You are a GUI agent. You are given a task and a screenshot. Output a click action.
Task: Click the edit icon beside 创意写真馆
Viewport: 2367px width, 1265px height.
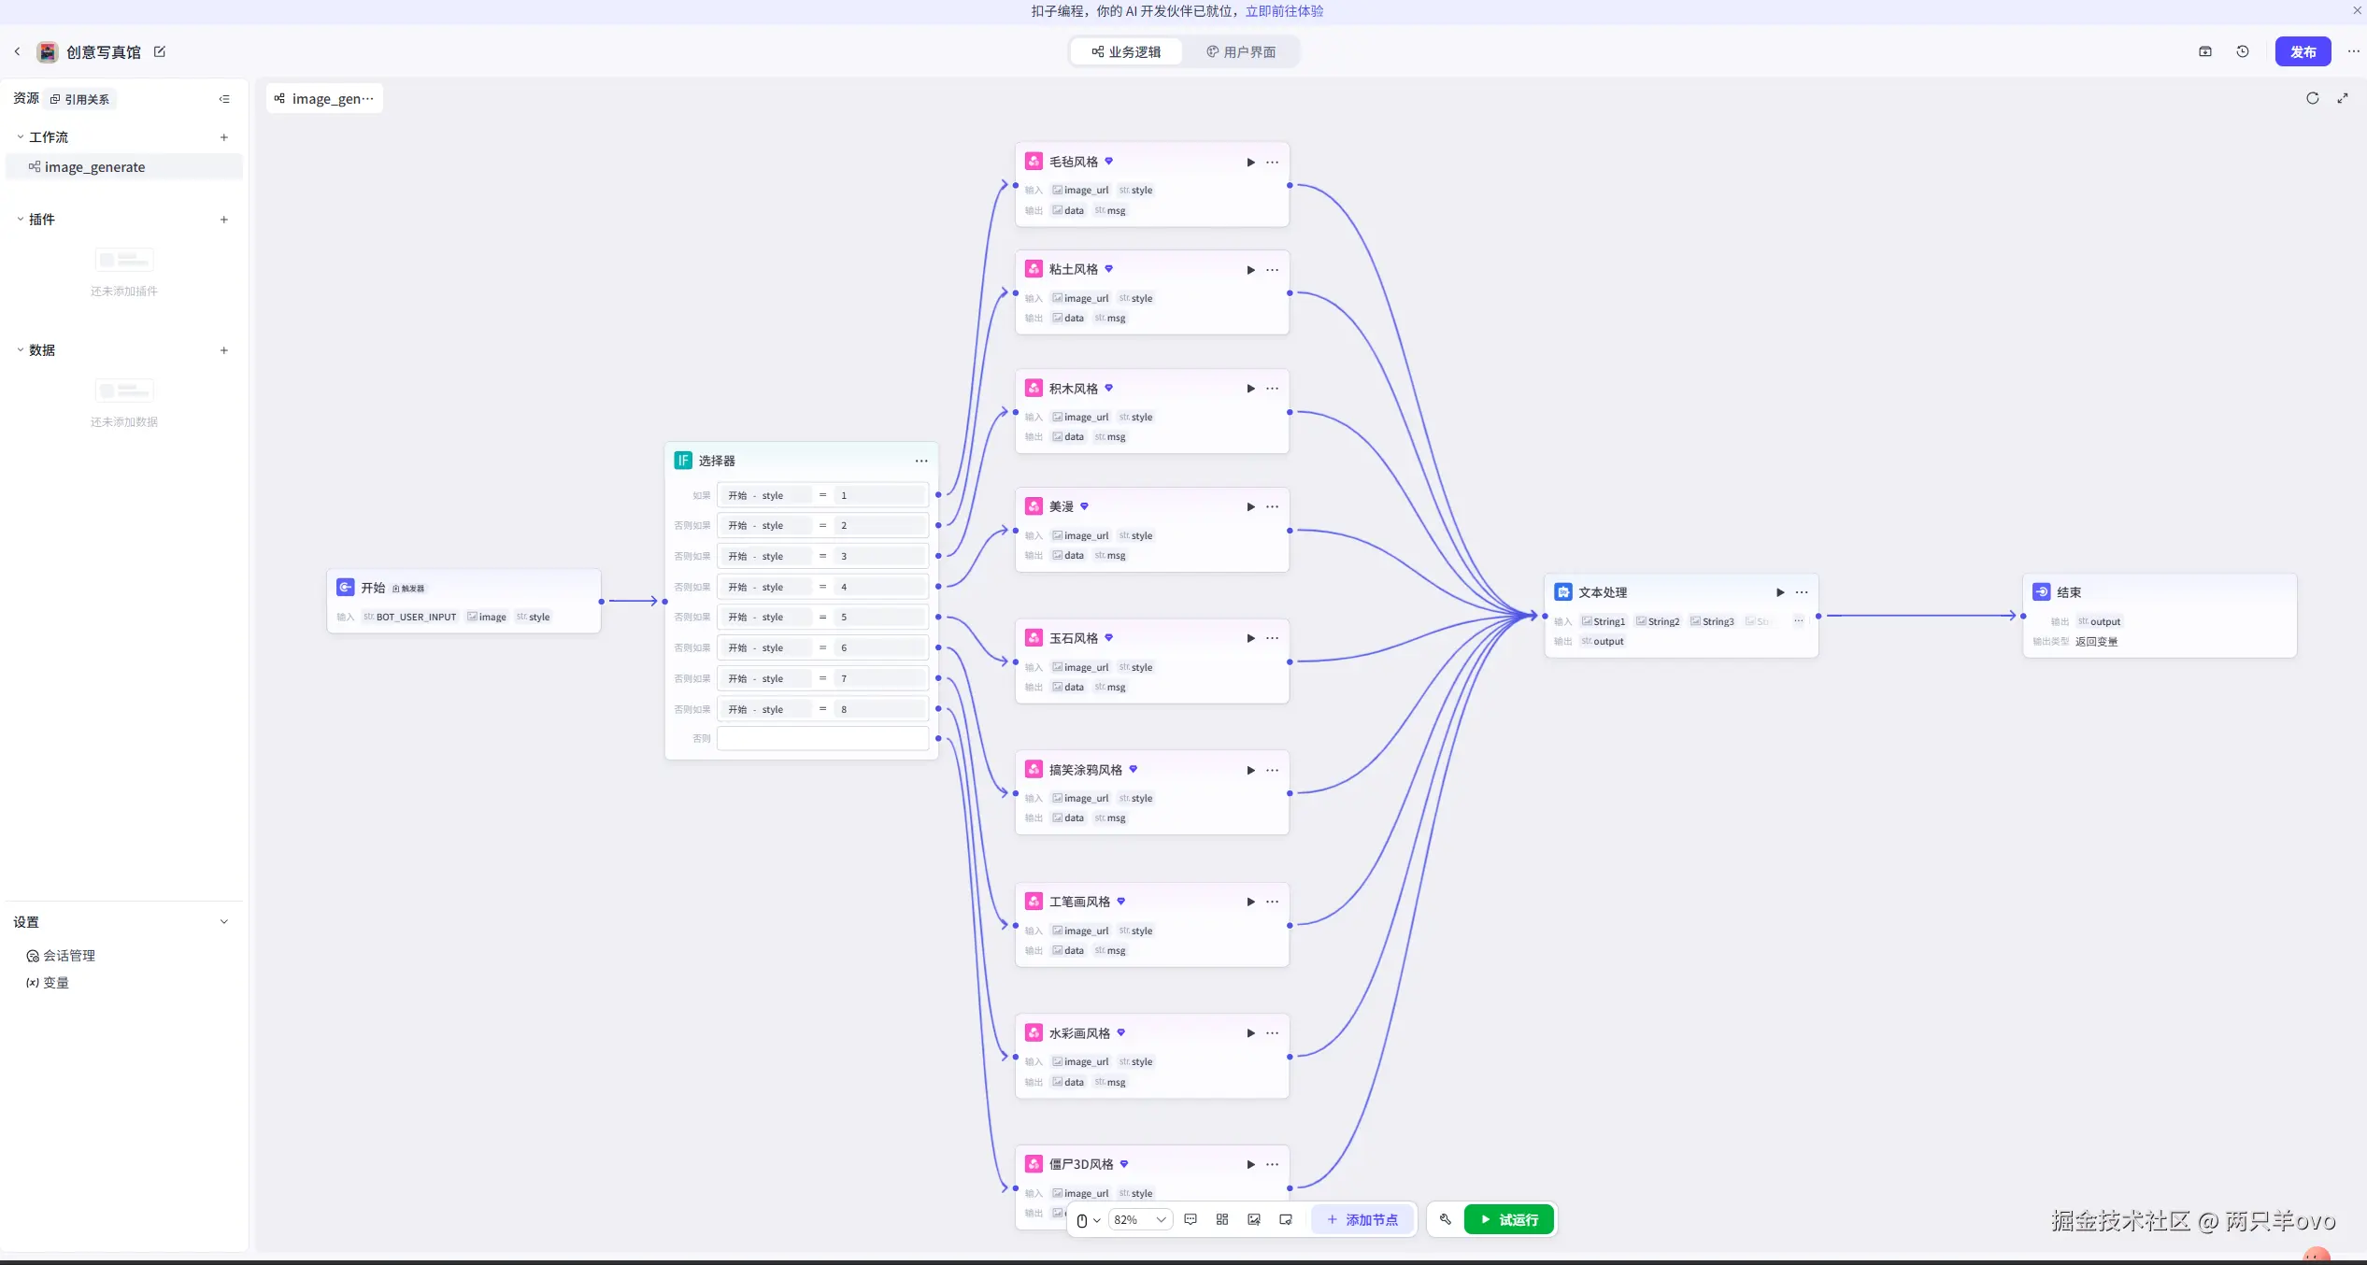[160, 51]
